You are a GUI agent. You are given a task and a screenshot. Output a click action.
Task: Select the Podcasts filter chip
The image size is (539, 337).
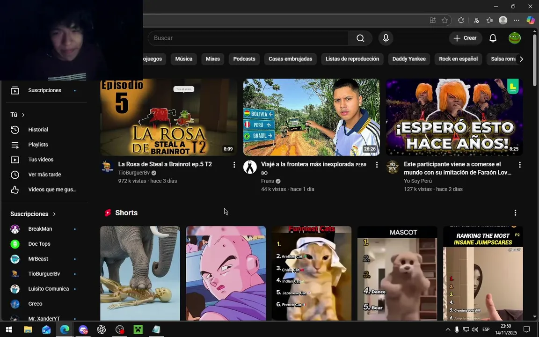click(x=244, y=59)
